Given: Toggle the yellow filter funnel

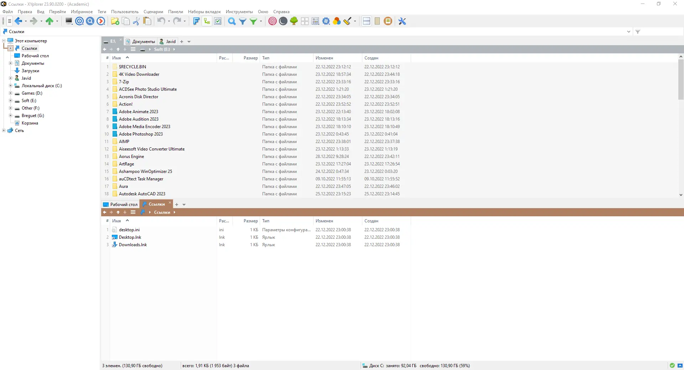Looking at the screenshot, I should (x=254, y=21).
